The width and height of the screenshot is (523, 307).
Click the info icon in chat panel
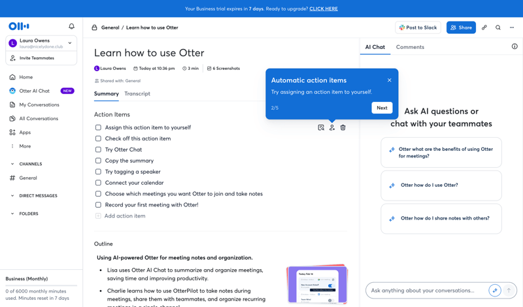pyautogui.click(x=515, y=46)
